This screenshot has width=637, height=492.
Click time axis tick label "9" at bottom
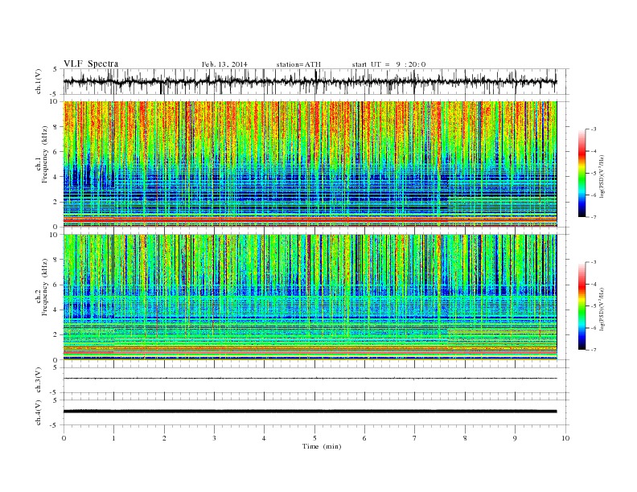pos(515,438)
